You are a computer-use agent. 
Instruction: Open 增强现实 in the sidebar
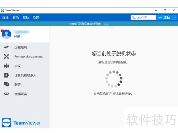point(21,94)
